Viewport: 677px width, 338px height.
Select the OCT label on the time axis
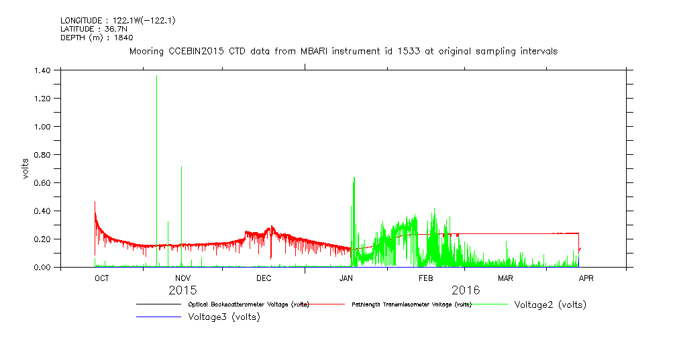(101, 278)
